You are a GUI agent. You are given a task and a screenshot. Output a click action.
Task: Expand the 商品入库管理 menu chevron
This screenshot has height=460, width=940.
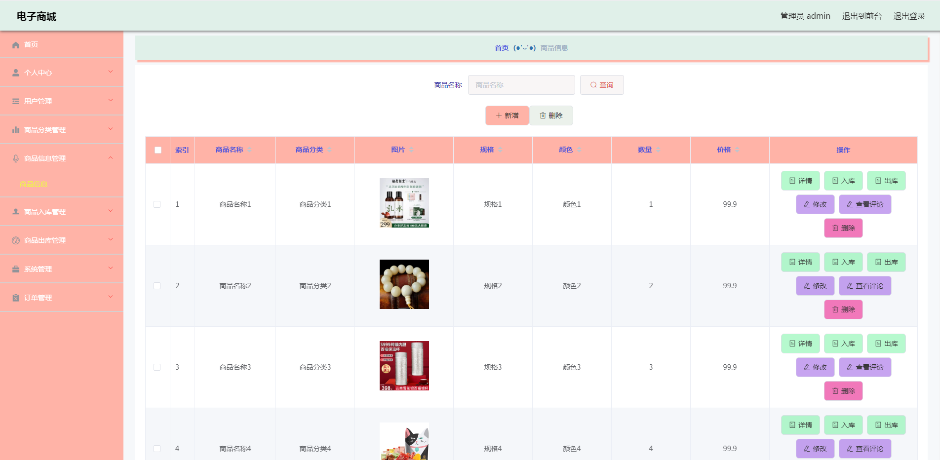111,211
